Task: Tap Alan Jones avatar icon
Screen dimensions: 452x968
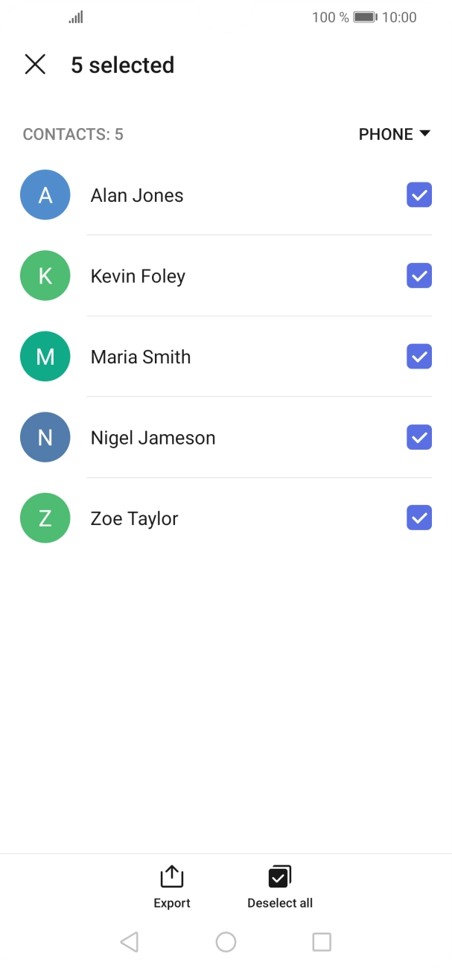Action: [x=45, y=195]
